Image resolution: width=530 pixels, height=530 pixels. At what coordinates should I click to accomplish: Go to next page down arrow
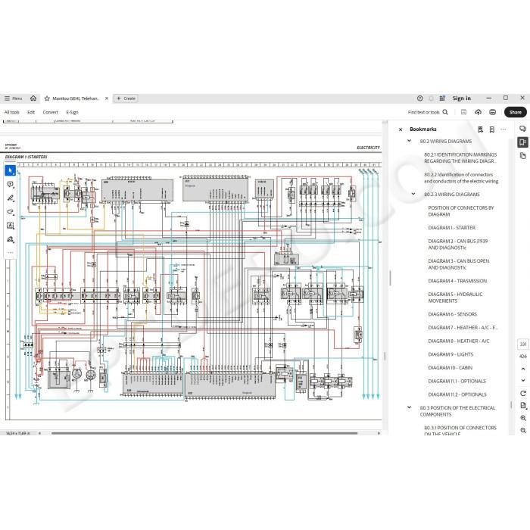pos(523,380)
